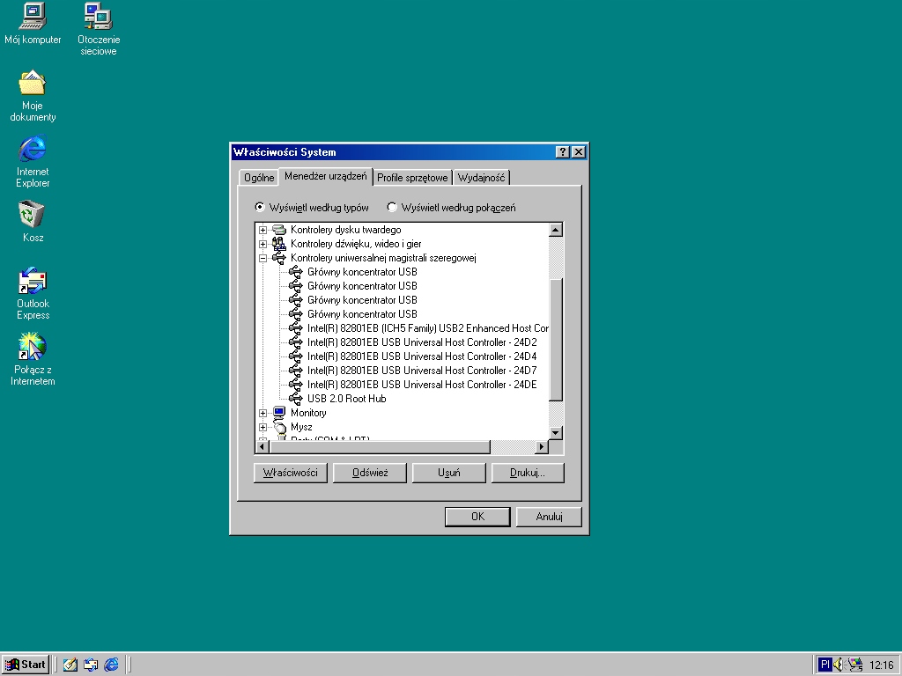
Task: Click the display settings tray icon
Action: point(855,665)
